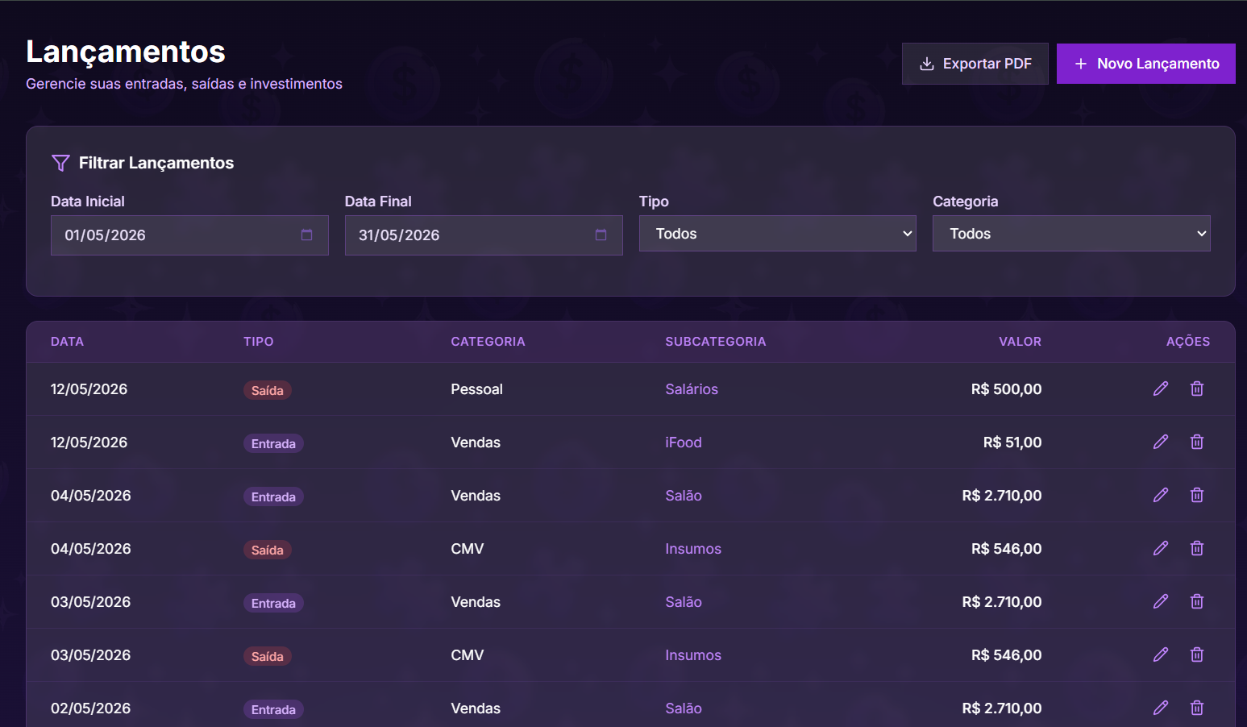Click the CATEGORIA column header

pyautogui.click(x=488, y=342)
